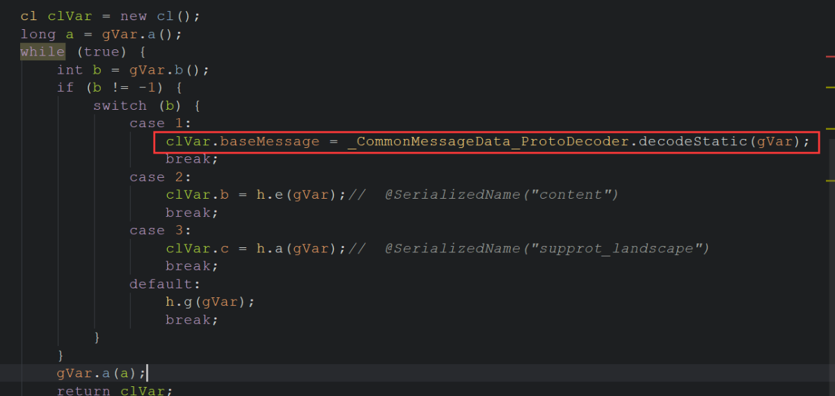Click the "content" SerializedName comment
The width and height of the screenshot is (835, 396).
tap(501, 195)
